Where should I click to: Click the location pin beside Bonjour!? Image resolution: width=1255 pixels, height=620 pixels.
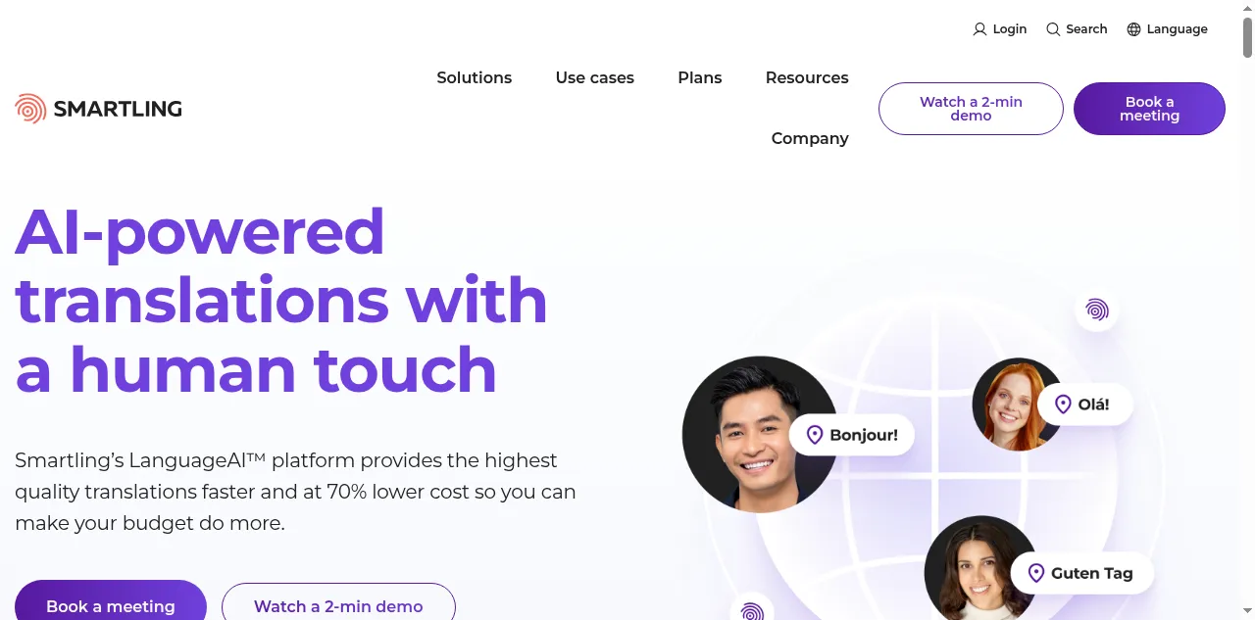(x=814, y=435)
